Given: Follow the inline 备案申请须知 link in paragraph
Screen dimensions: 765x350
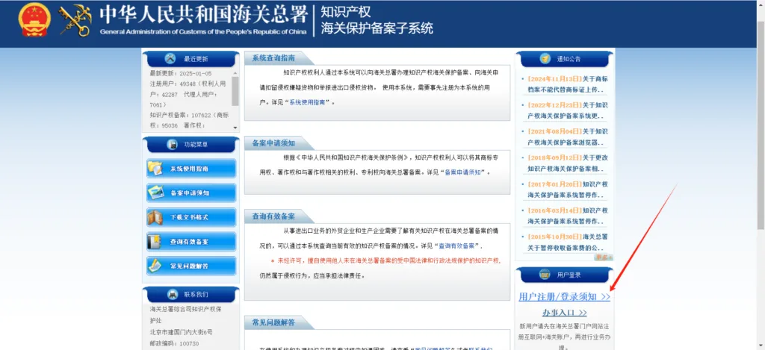Looking at the screenshot, I should pyautogui.click(x=463, y=172).
